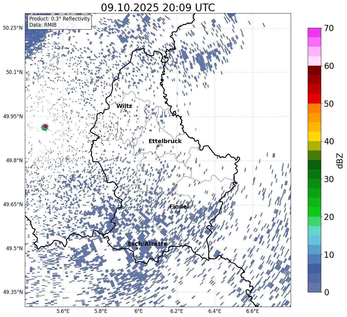Click the title 09.10.2025 20:09 UTC
This screenshot has height=317, width=347.
point(158,8)
